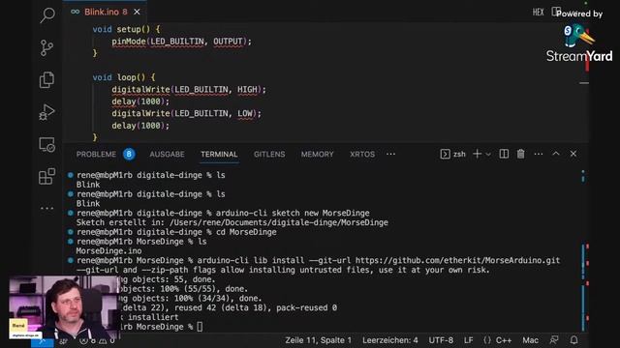Click the MorseArduino.git GitHub URL in terminal
Screen dimensions: 620x348
point(457,260)
